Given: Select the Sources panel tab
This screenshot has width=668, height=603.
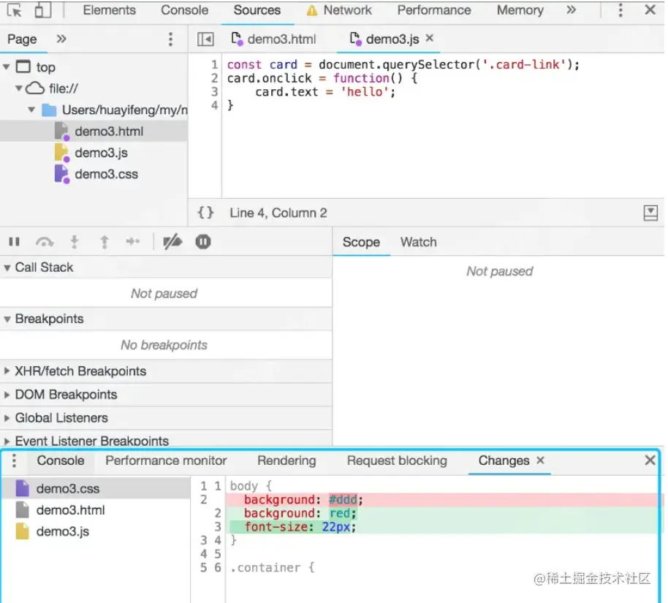Looking at the screenshot, I should click(x=257, y=10).
